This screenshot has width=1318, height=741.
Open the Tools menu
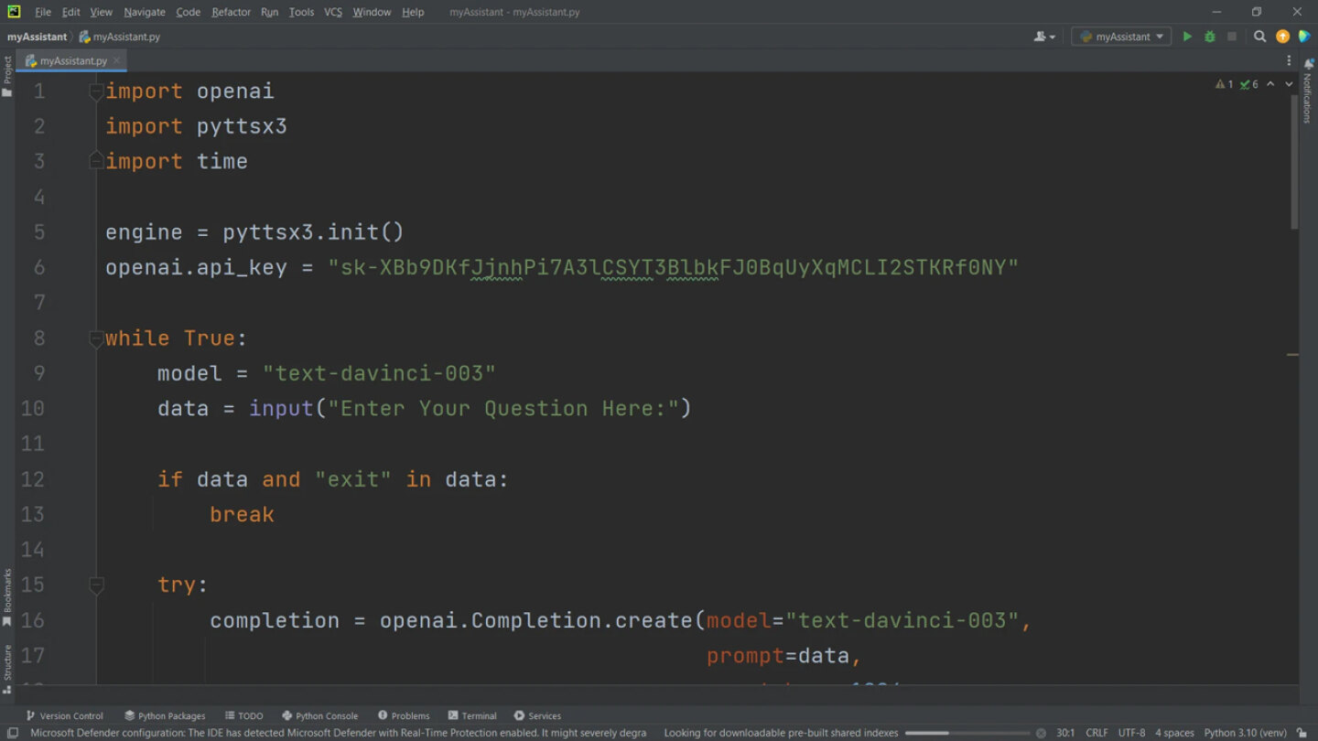click(301, 12)
